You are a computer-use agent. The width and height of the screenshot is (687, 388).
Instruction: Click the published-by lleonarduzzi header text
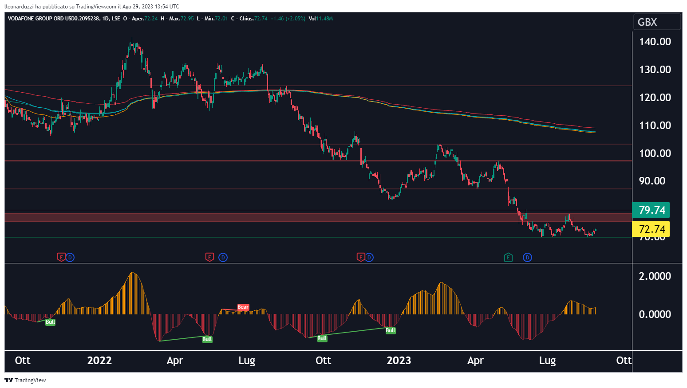(92, 6)
